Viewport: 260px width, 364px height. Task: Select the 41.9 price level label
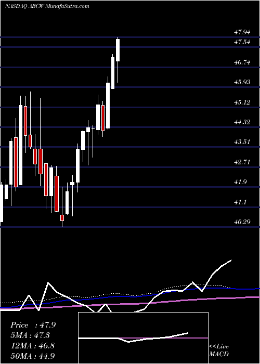(240, 182)
